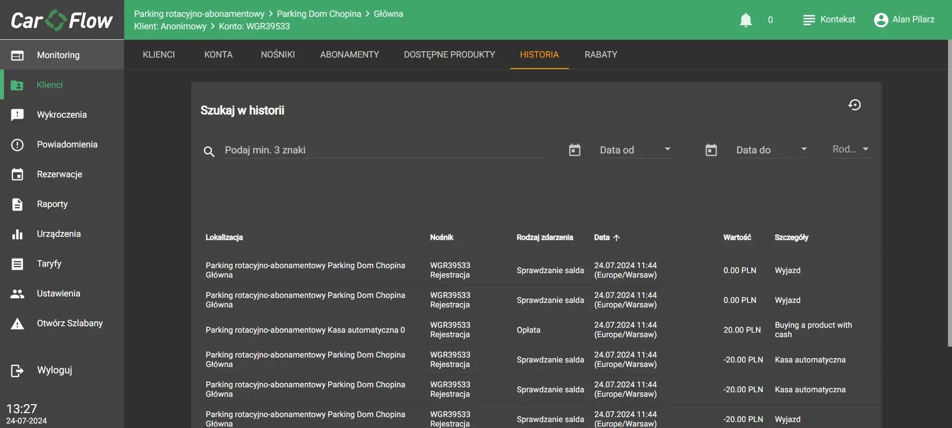The width and height of the screenshot is (952, 428).
Task: Switch to the RABATY tab
Action: coord(601,55)
